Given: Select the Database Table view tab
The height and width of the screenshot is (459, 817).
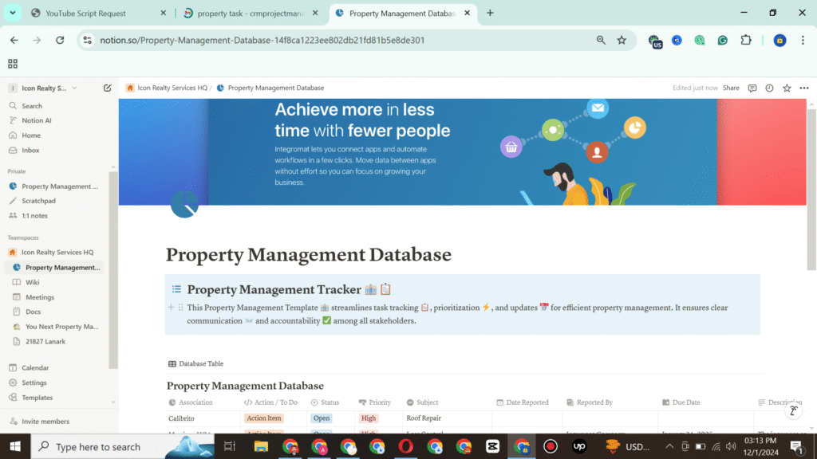Looking at the screenshot, I should click(196, 363).
